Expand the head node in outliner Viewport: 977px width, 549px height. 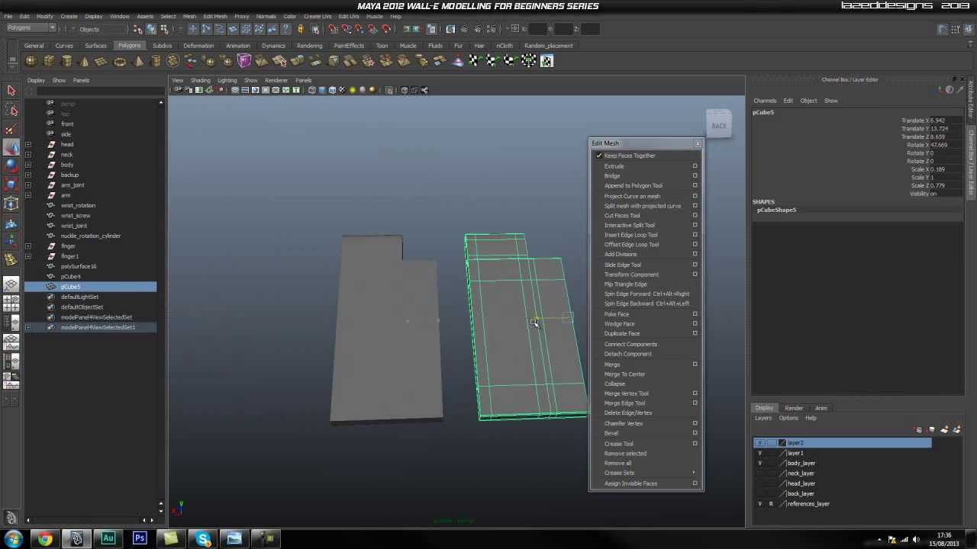point(28,144)
